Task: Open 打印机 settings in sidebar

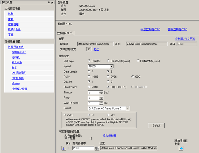Action: coord(16,57)
